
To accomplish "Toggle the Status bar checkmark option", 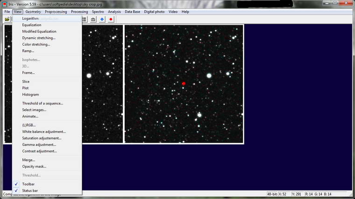I will pyautogui.click(x=47, y=191).
